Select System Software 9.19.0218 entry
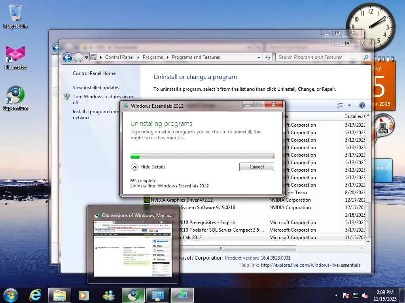405x303 pixels. click(254, 208)
